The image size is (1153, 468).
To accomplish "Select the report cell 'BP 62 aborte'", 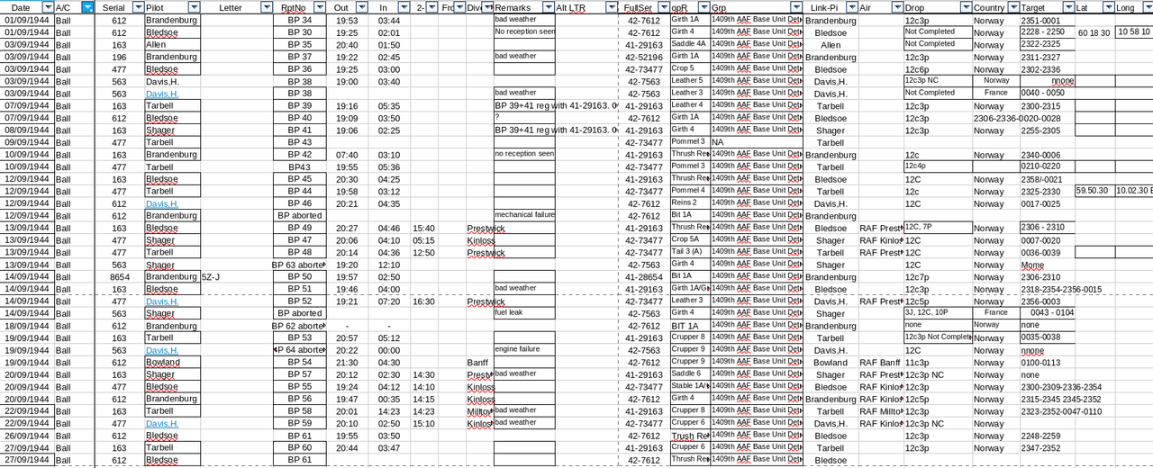I will tap(299, 326).
